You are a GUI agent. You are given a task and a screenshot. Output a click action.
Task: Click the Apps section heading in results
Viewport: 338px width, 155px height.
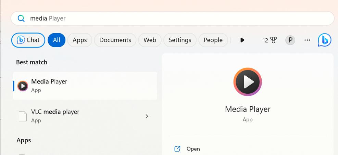coord(24,140)
